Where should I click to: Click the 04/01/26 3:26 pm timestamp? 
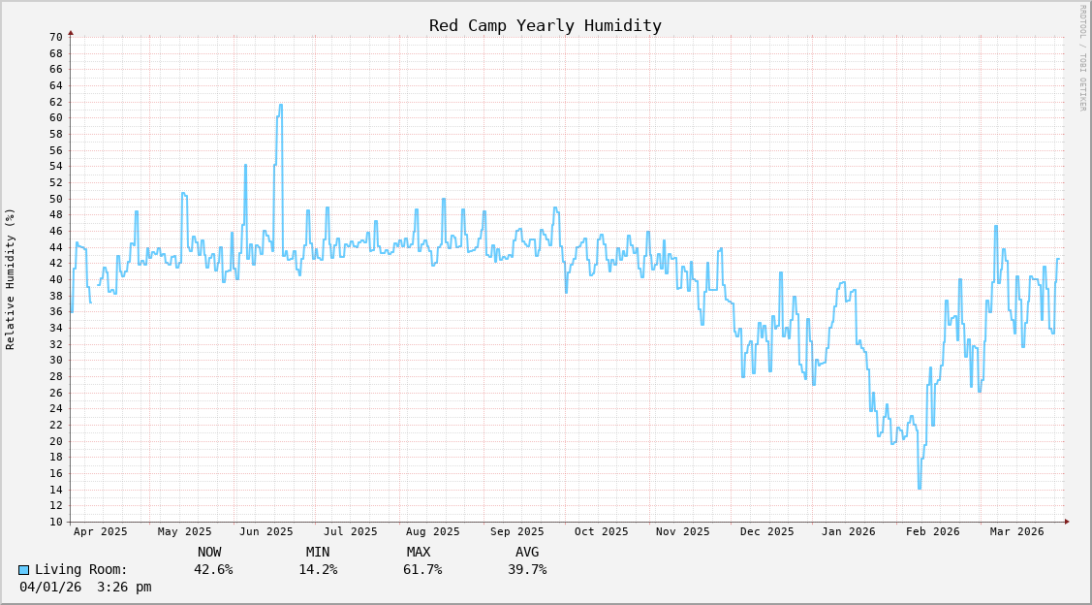pyautogui.click(x=85, y=588)
